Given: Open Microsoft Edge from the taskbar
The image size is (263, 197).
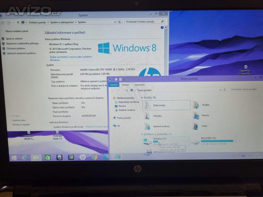Looking at the screenshot, I should pyautogui.click(x=106, y=157).
